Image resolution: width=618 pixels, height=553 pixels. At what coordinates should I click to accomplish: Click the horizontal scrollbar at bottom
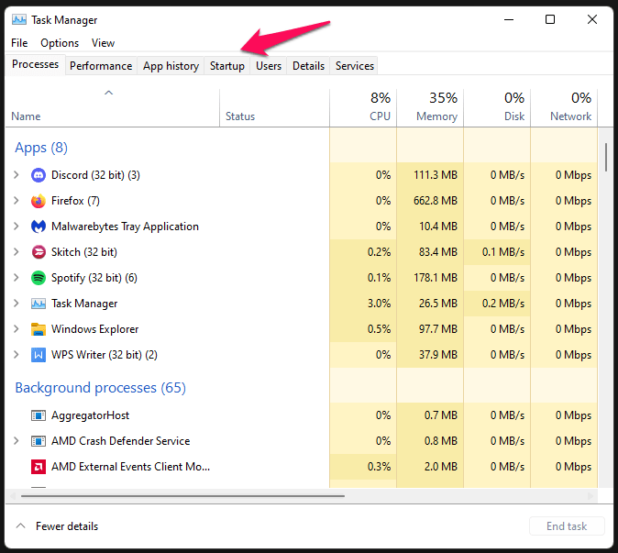183,496
